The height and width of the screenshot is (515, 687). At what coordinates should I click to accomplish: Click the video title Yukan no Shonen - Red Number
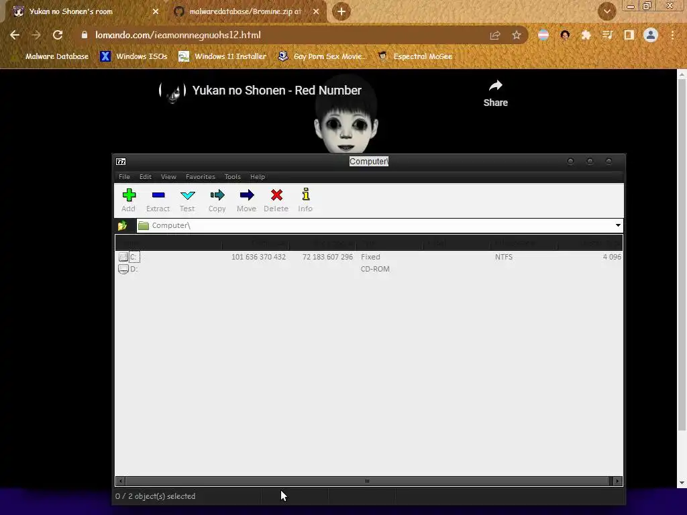coord(277,91)
